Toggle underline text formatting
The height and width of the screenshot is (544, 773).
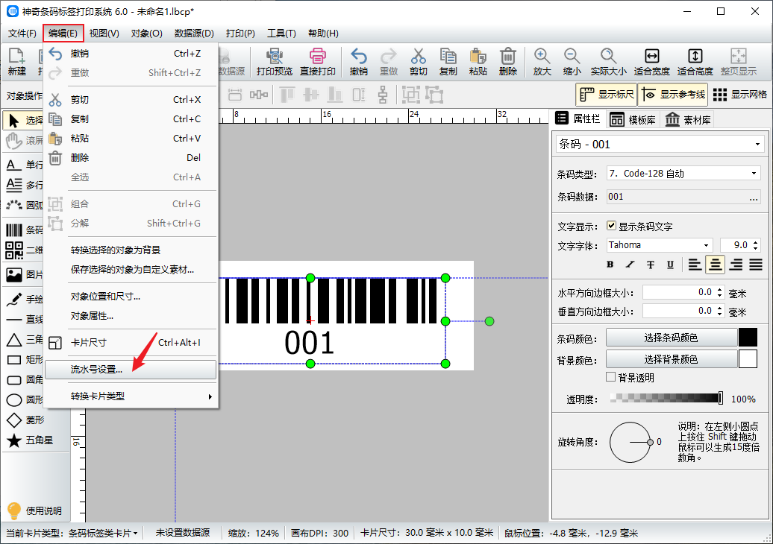click(x=671, y=265)
